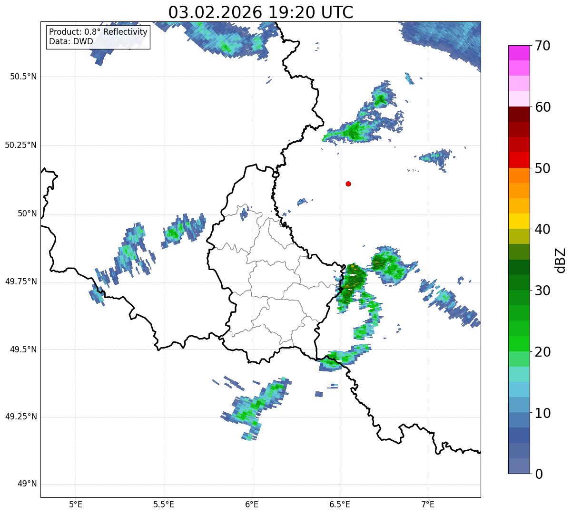Screen dimensions: 572x514
Task: Click the red station marker dot
Action: point(348,184)
